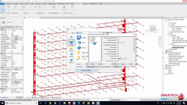Click OK in the Navisworks Options Editor

coord(115,64)
